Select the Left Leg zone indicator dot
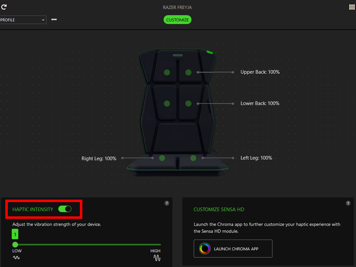This screenshot has width=356, height=267. pyautogui.click(x=193, y=158)
